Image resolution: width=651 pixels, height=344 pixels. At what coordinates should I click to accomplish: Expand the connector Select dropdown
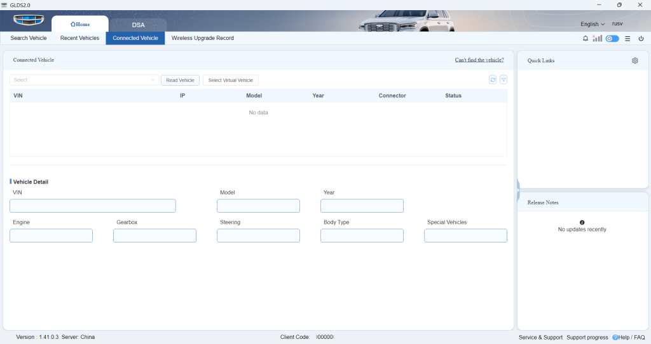(85, 80)
